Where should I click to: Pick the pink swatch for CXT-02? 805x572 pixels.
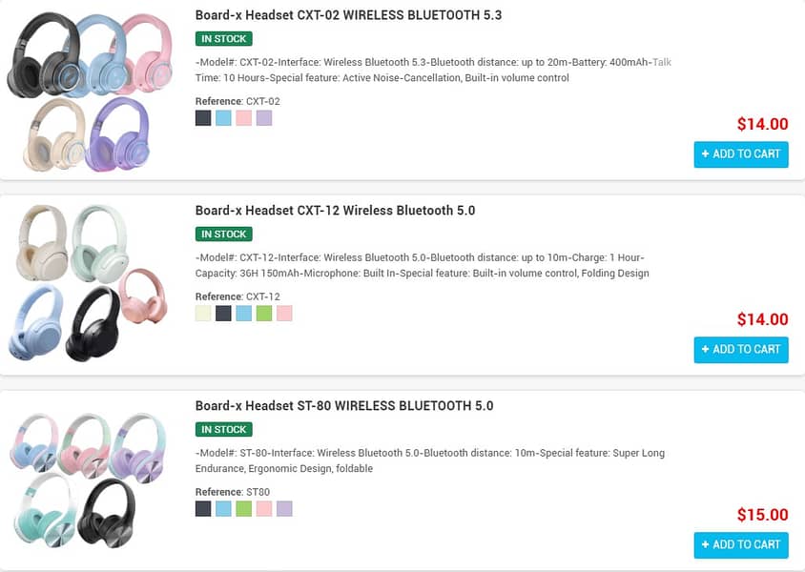tap(244, 117)
